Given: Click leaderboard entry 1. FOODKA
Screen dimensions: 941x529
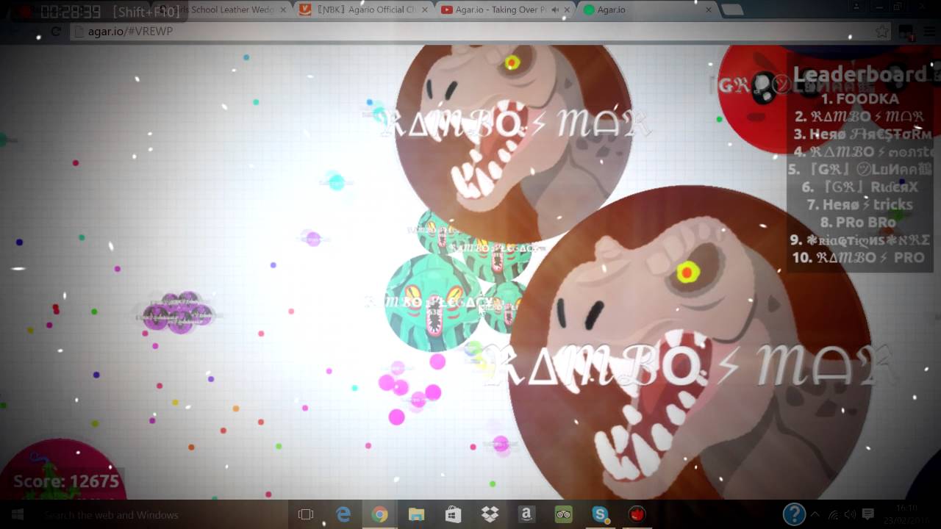Looking at the screenshot, I should coord(860,98).
